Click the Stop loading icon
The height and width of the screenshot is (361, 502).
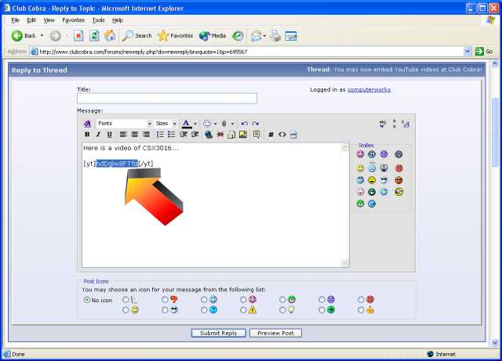[x=79, y=35]
